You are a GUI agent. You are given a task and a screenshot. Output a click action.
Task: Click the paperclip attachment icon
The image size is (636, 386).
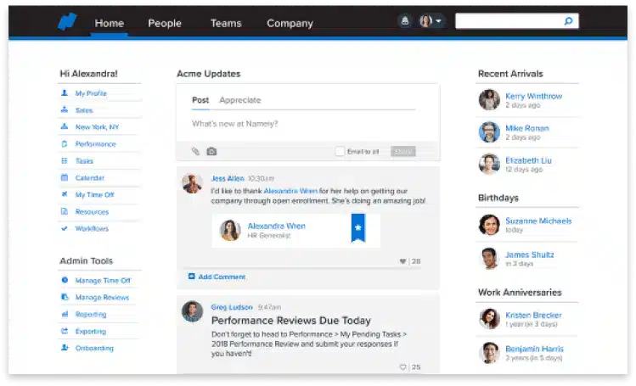click(x=195, y=151)
